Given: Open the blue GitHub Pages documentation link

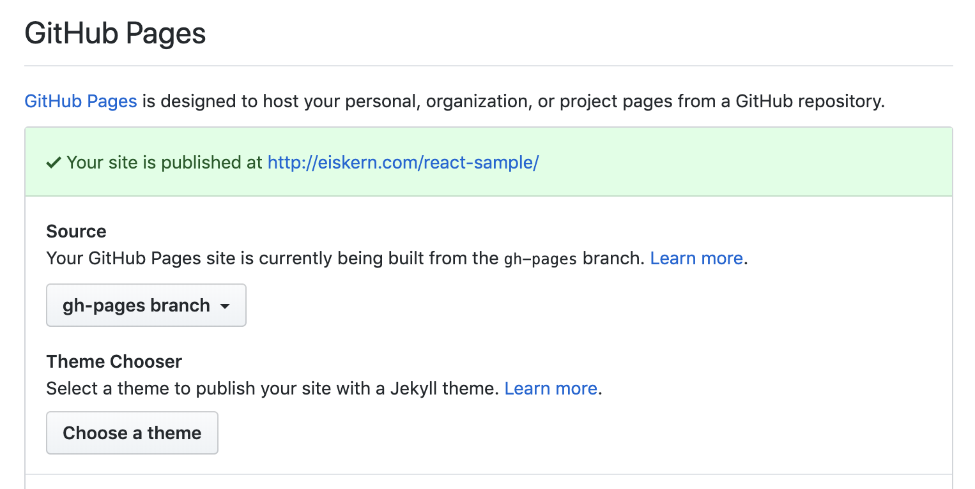Looking at the screenshot, I should [x=81, y=101].
